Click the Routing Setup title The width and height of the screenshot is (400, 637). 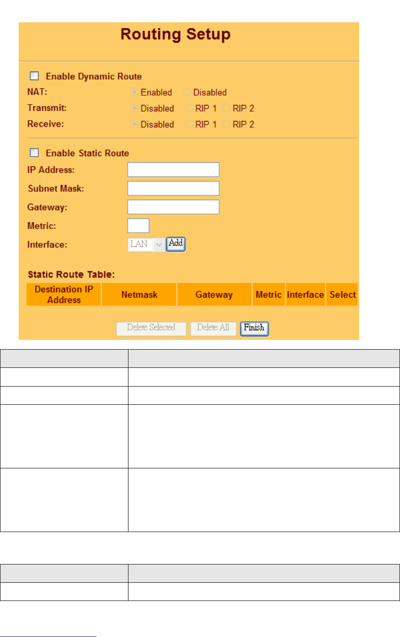click(176, 34)
